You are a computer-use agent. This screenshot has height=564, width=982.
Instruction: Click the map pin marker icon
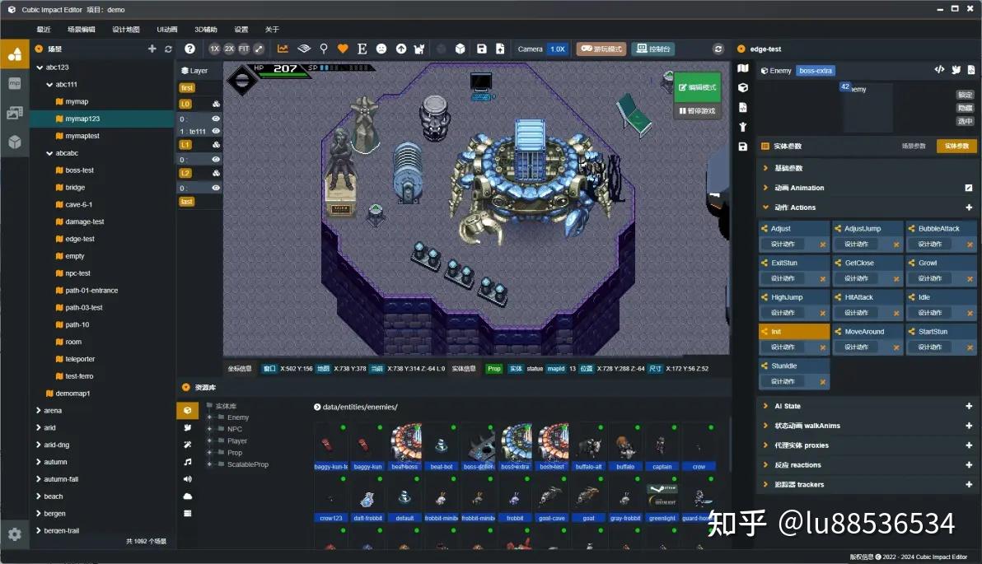324,49
